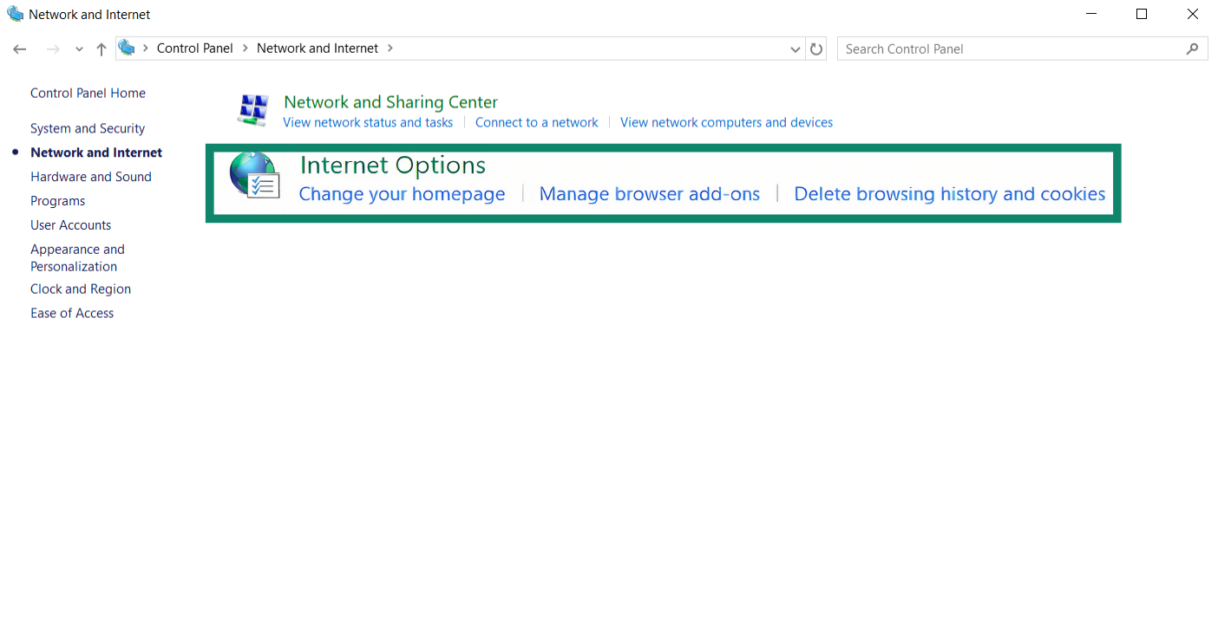Open Delete browsing history and cookies
Image resolution: width=1218 pixels, height=617 pixels.
949,193
